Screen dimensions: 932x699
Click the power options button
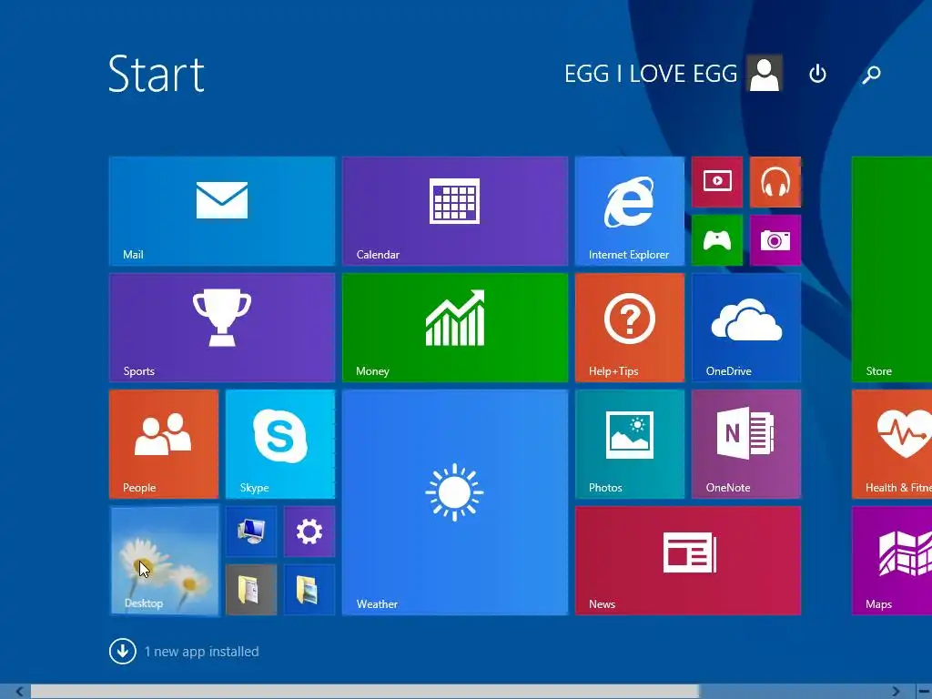coord(817,74)
